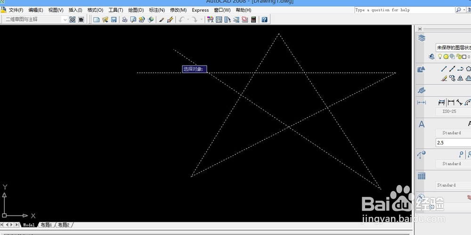Click the Aligned Dimension icon
471x235 pixels.
point(459,102)
